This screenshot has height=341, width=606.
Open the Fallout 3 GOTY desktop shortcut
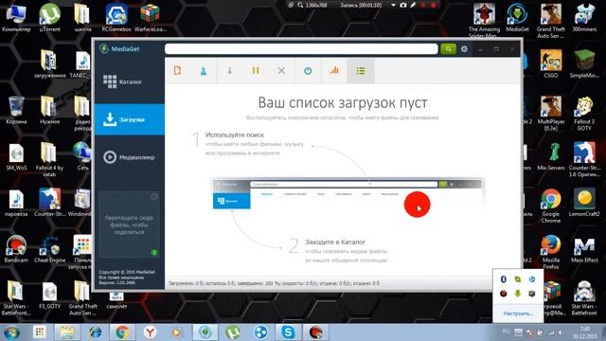(x=584, y=114)
